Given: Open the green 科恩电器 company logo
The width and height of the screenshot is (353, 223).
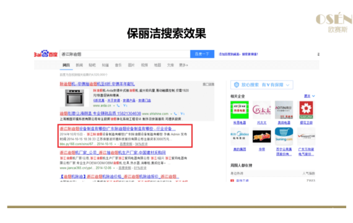Looking at the screenshot, I should point(240,110).
